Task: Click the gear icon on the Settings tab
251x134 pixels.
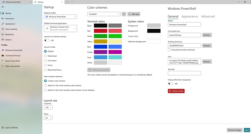Action: [x=35, y=2]
